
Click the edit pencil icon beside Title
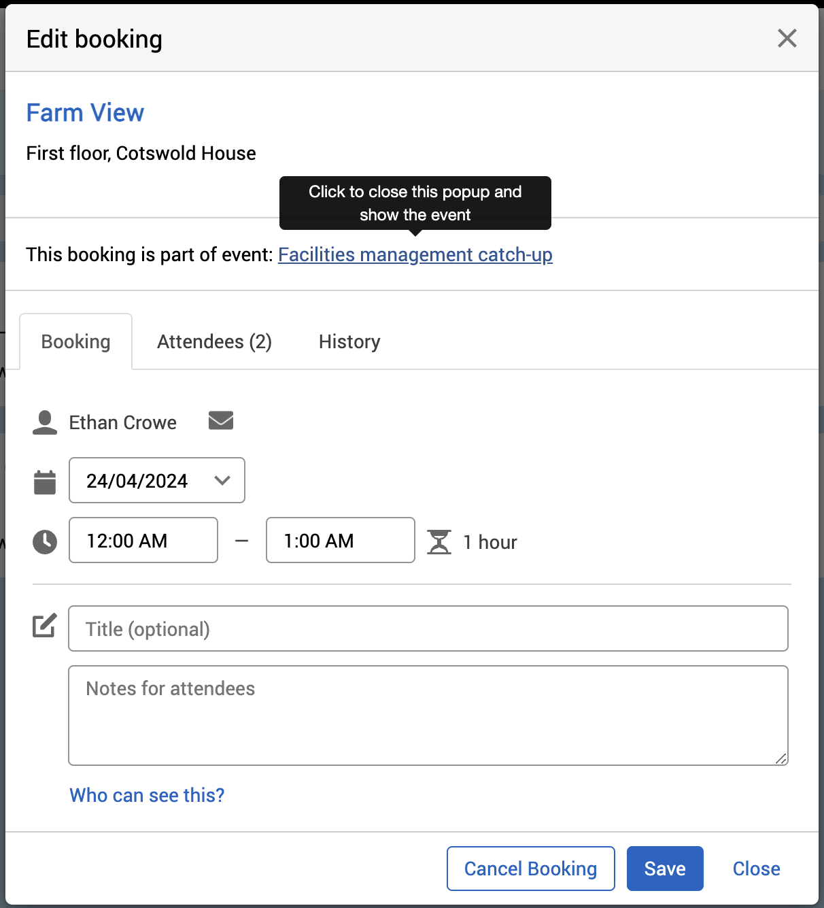tap(45, 626)
